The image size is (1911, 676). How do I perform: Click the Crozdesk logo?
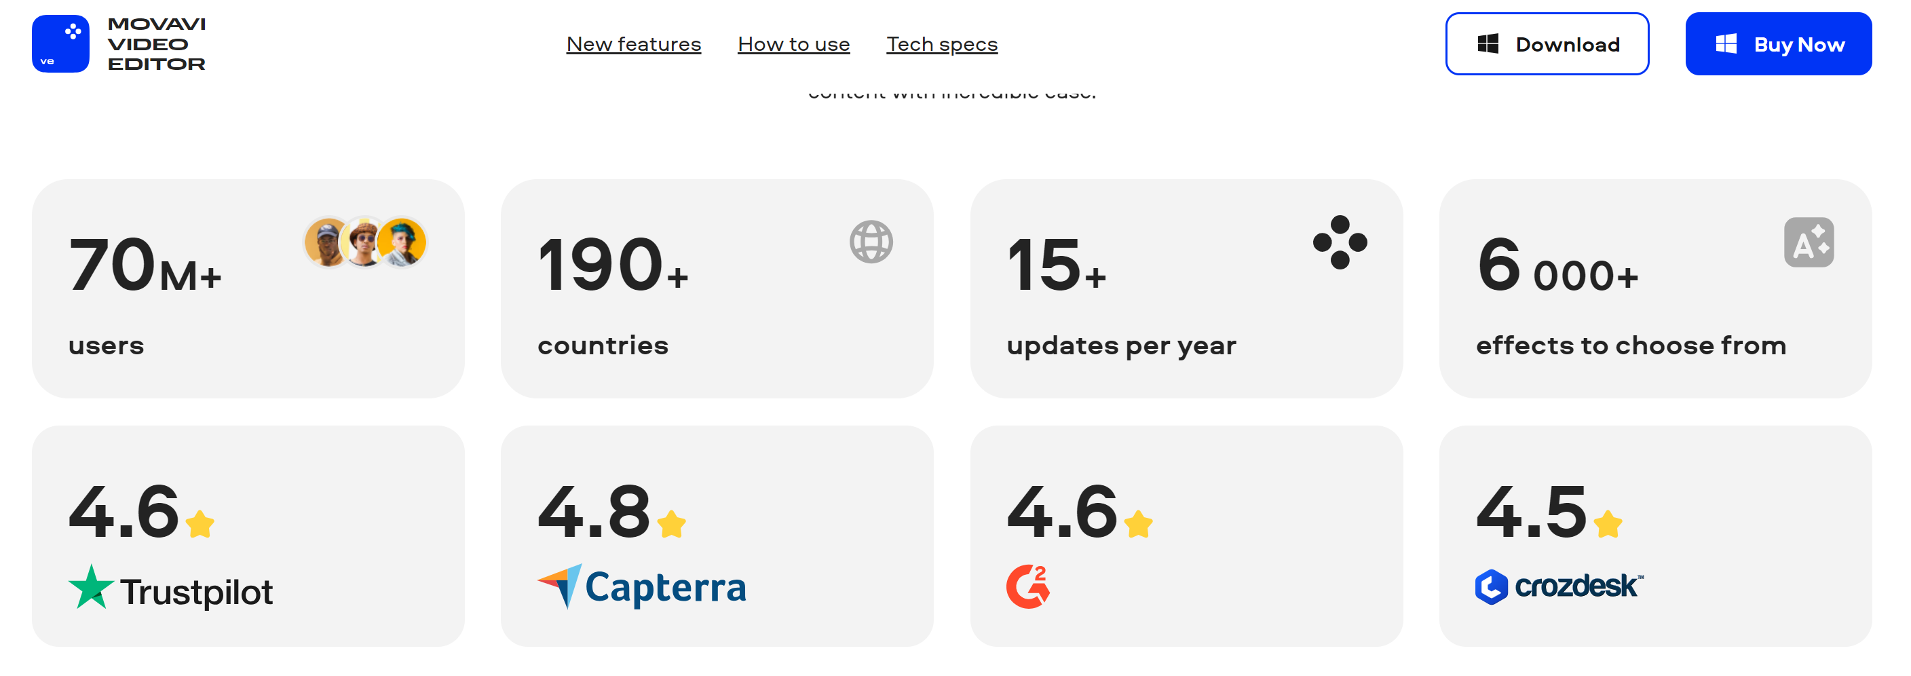[x=1559, y=586]
